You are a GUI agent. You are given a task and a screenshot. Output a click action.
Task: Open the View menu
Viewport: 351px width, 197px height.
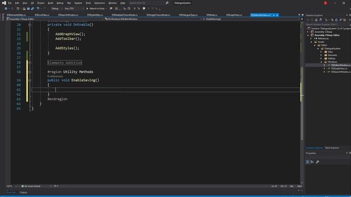(25, 3)
